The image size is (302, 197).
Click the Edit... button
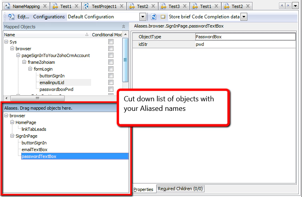tap(23, 17)
